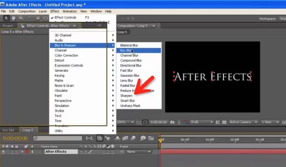Choose Gaussian Blur from the submenu
The width and height of the screenshot is (286, 167).
[130, 75]
